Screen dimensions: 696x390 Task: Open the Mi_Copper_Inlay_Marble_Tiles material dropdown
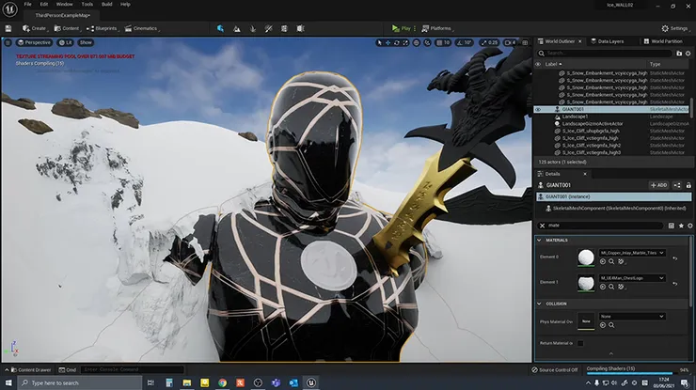tap(632, 253)
